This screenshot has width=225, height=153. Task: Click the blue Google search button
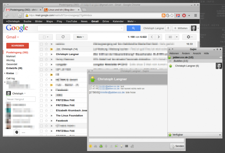coord(133,28)
